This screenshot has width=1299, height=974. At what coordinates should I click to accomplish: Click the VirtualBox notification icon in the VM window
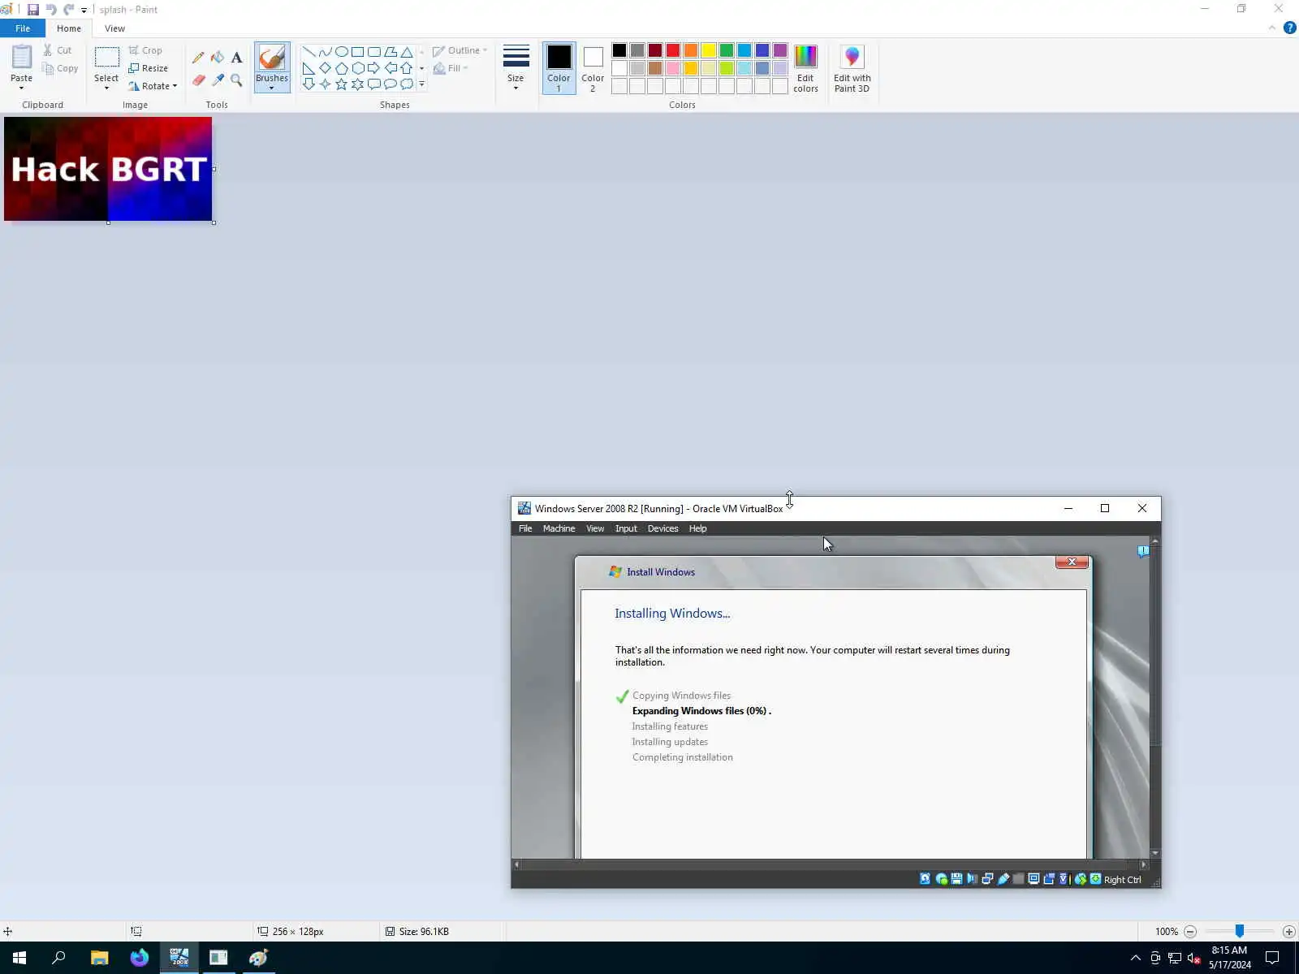point(1143,552)
